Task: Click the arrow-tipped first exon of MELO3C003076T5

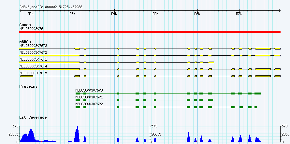Action: pos(26,76)
